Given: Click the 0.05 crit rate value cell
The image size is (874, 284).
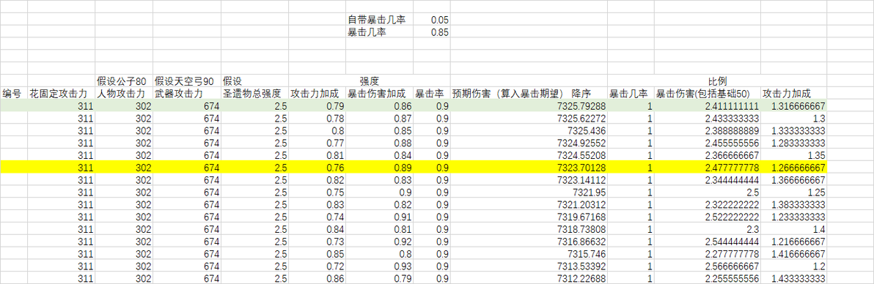Looking at the screenshot, I should pyautogui.click(x=432, y=20).
